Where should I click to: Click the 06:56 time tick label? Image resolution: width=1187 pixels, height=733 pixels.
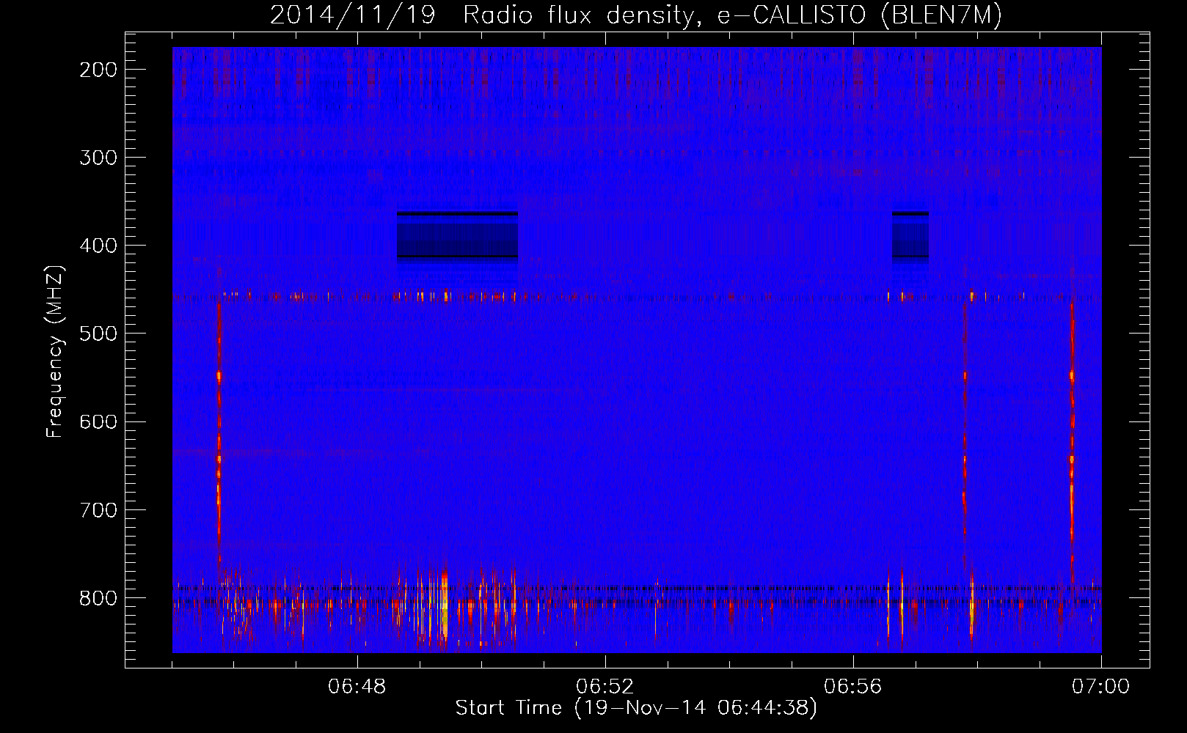pyautogui.click(x=853, y=687)
